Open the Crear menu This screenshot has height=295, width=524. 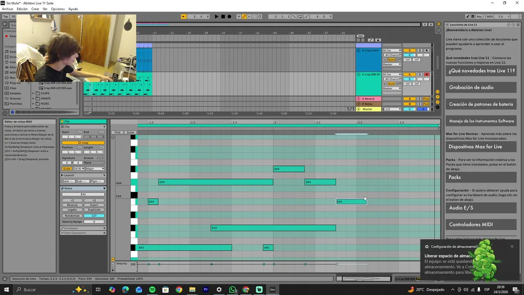(x=35, y=9)
